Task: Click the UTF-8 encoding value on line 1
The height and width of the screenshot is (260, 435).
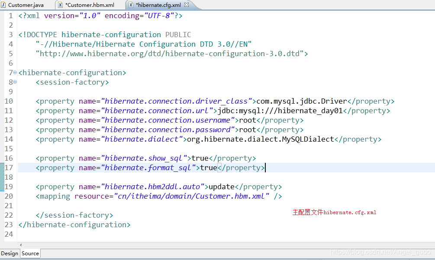Action: tap(159, 16)
